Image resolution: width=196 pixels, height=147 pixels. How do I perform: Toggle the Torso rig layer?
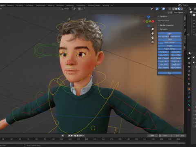(170, 40)
